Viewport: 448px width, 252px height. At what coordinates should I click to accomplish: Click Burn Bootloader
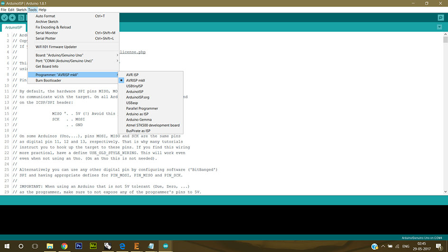coord(74,80)
